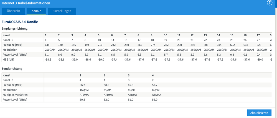277x118 pixels.
Task: Click the 51.0 upstream power level value
Action: [x=130, y=99]
